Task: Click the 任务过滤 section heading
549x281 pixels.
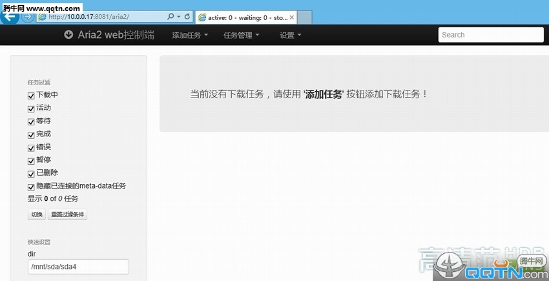Action: coord(39,82)
